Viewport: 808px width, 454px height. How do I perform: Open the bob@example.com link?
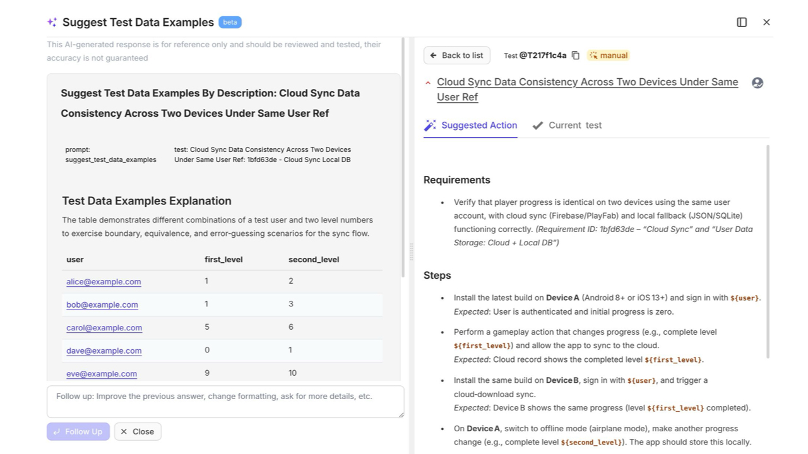[x=102, y=305]
